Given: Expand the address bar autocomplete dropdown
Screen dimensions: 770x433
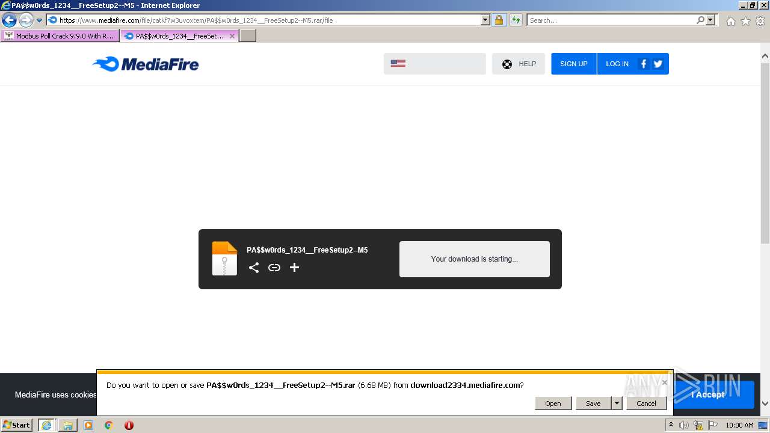Looking at the screenshot, I should [x=485, y=20].
